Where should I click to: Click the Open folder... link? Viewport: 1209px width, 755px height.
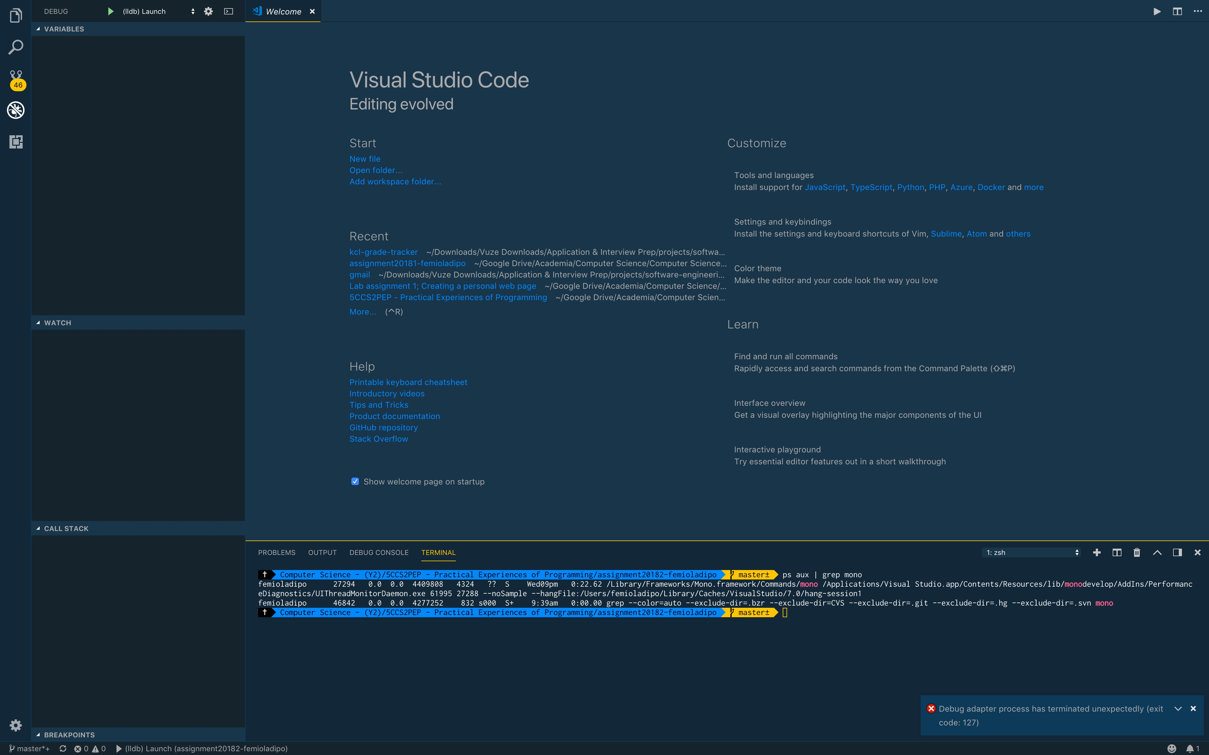376,170
